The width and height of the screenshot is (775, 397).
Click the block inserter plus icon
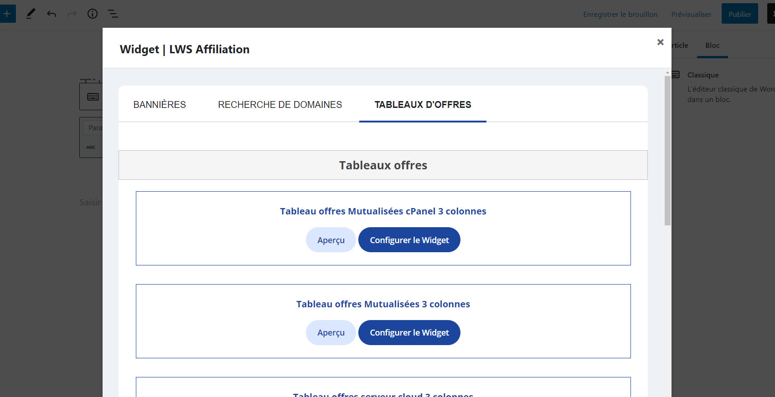click(7, 14)
